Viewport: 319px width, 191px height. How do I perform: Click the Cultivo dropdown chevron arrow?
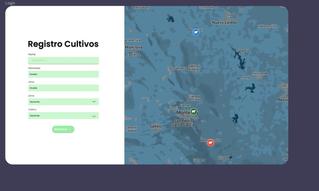click(x=94, y=116)
